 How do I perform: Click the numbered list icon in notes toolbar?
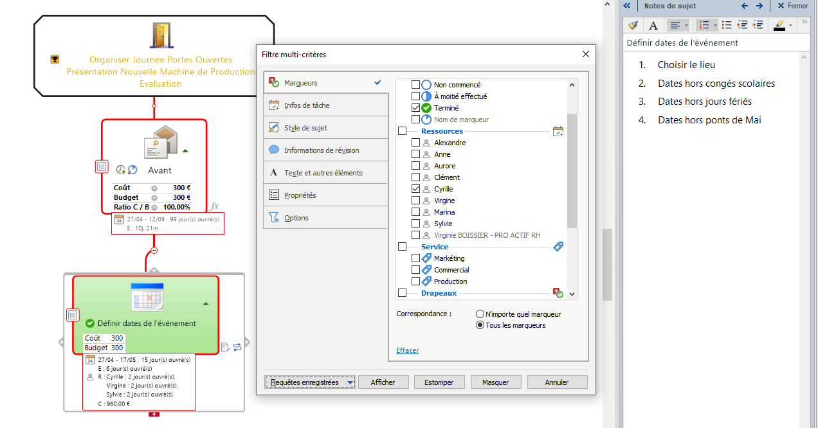tap(704, 25)
